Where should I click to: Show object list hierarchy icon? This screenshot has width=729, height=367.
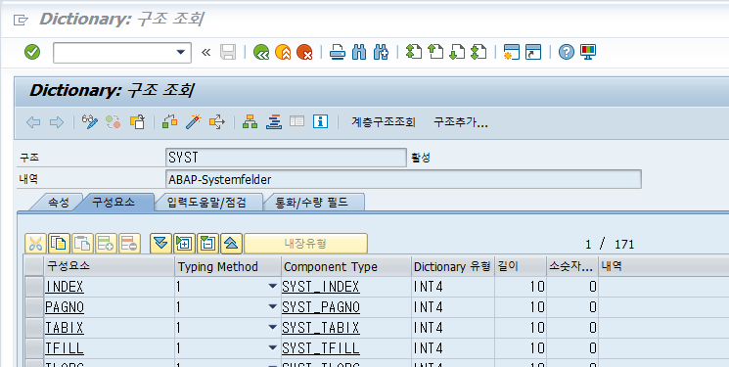click(x=251, y=122)
